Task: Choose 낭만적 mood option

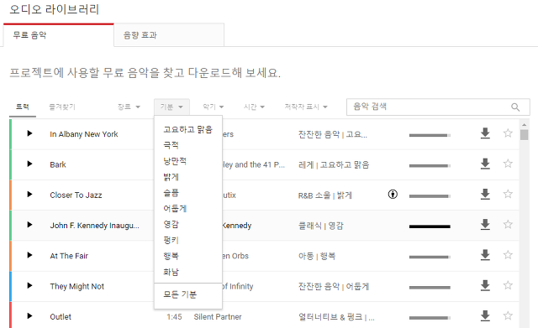Action: pos(188,161)
